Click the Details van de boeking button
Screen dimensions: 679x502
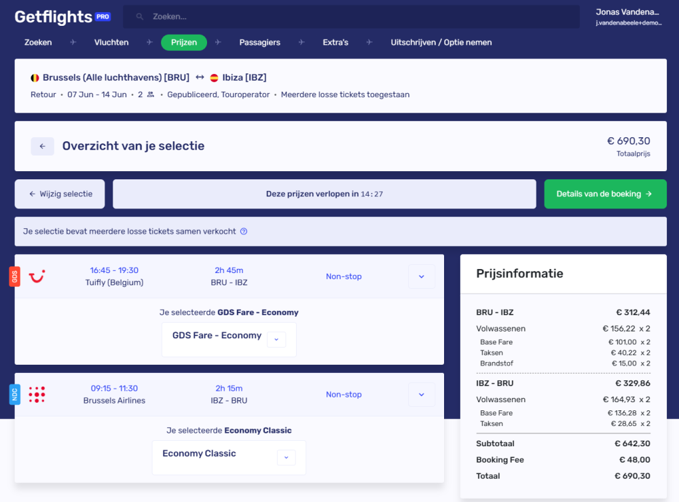point(605,194)
